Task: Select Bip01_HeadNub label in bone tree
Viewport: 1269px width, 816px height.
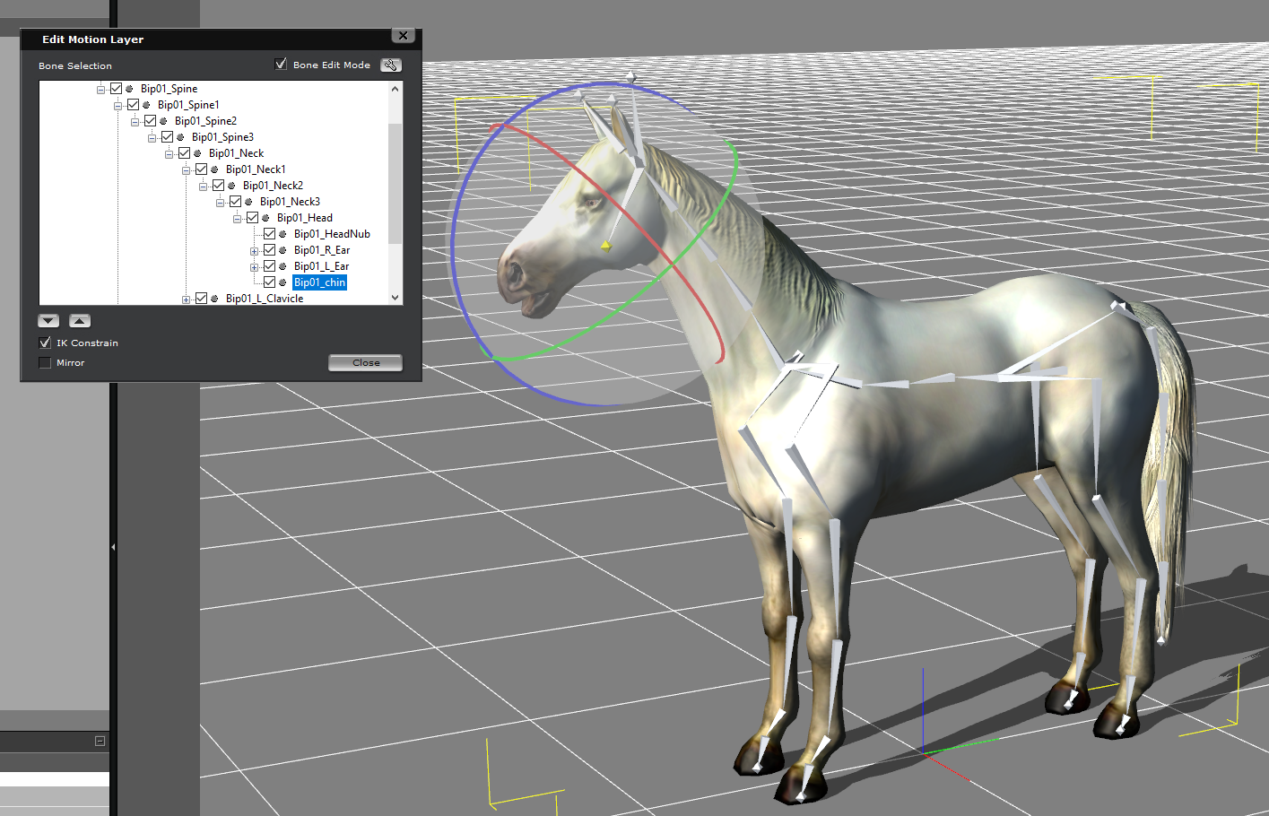Action: [332, 234]
